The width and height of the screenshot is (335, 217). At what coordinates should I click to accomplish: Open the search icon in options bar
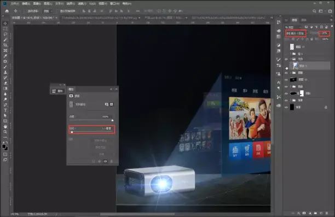click(x=314, y=11)
